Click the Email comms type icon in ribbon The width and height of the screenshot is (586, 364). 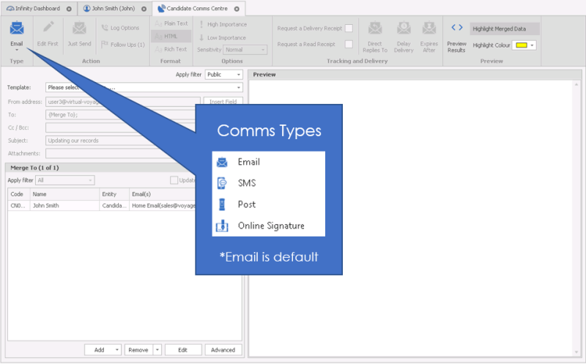(x=16, y=29)
